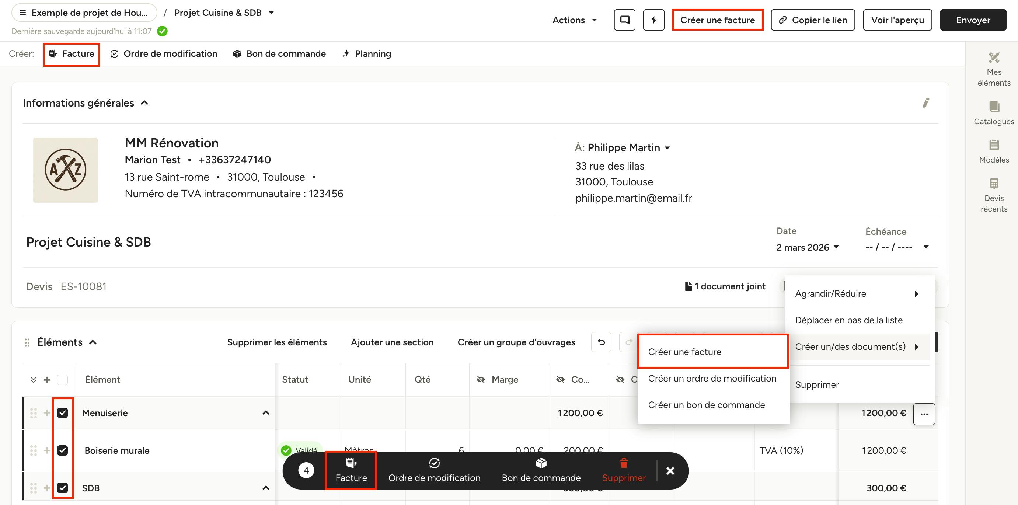Open Devis récents in the right sidebar
Viewport: 1018px width, 505px height.
994,195
